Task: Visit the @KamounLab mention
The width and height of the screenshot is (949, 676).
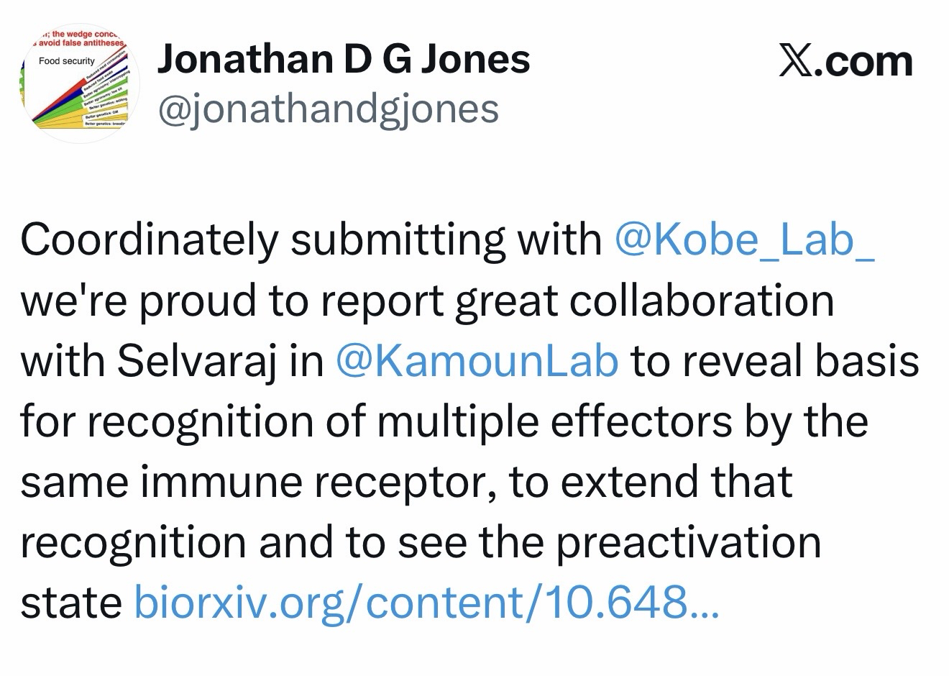Action: 477,361
